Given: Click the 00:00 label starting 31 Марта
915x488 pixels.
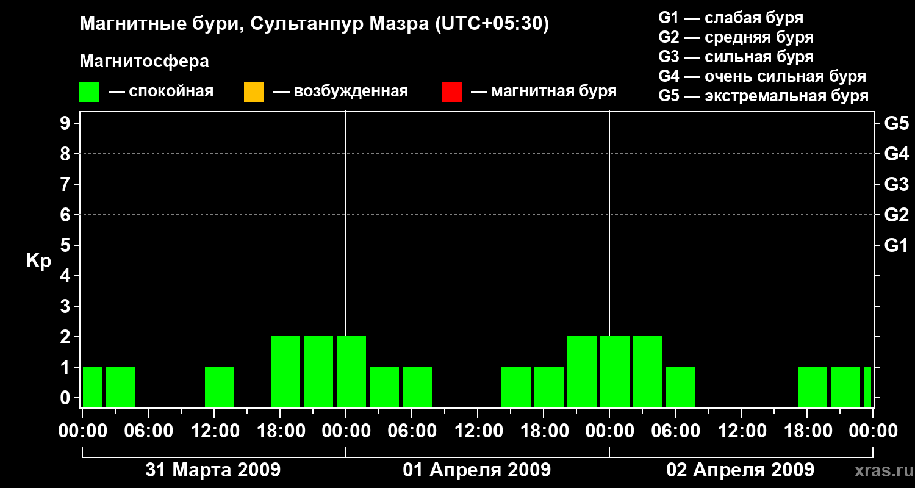Looking at the screenshot, I should [82, 431].
